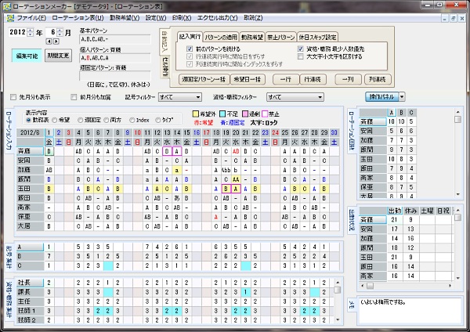Toggle 資格・職務 最少人数優先 checkbox
This screenshot has height=332, width=470.
click(x=300, y=49)
